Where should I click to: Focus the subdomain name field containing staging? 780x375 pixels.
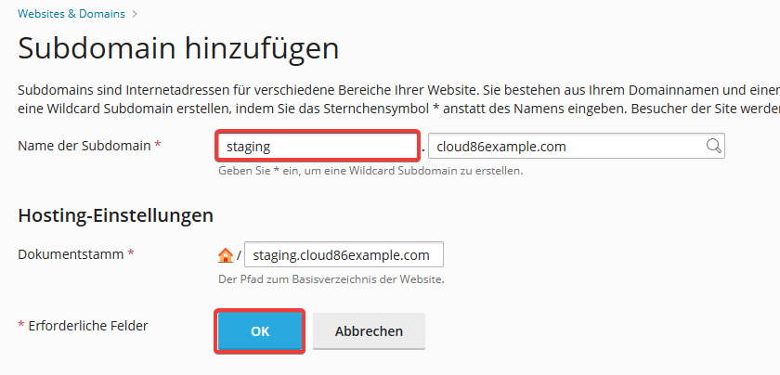point(318,147)
